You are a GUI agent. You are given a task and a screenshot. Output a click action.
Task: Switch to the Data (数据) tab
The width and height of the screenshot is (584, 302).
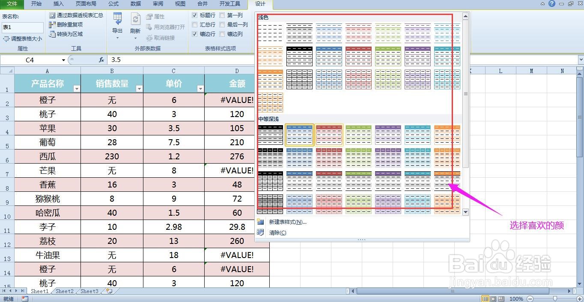136,4
